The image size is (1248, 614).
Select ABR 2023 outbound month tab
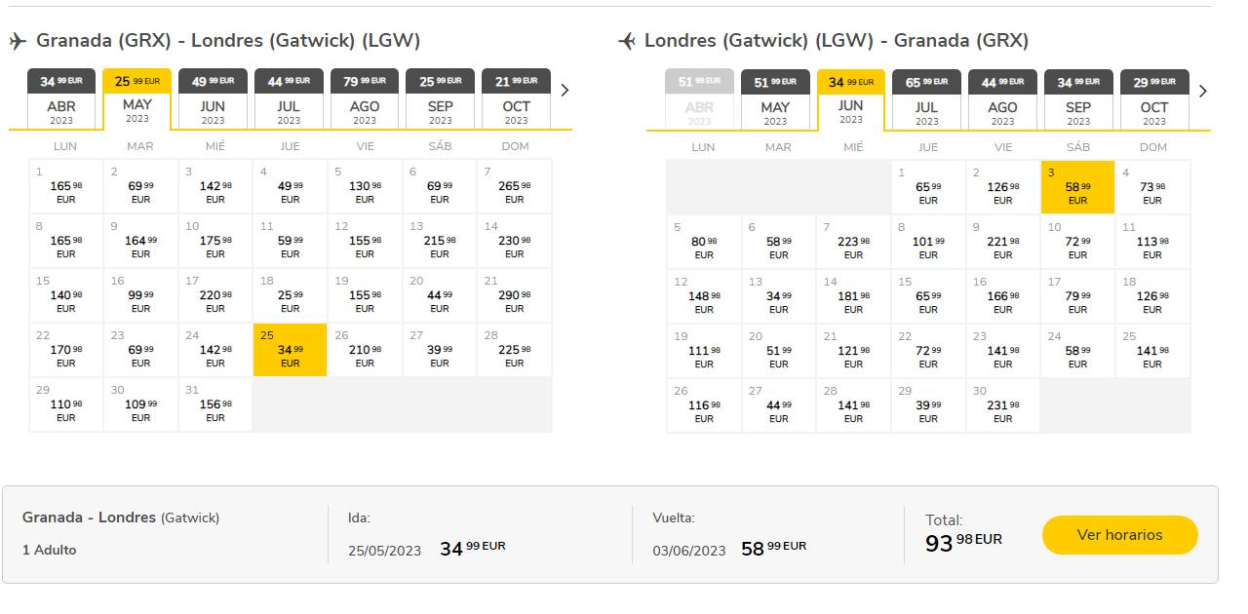[61, 99]
